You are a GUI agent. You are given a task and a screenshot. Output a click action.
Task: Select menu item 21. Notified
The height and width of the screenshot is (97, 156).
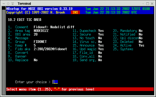tap(124, 35)
